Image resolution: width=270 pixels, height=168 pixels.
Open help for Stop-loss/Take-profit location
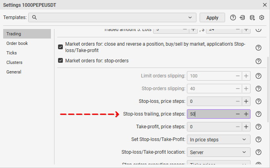258,152
